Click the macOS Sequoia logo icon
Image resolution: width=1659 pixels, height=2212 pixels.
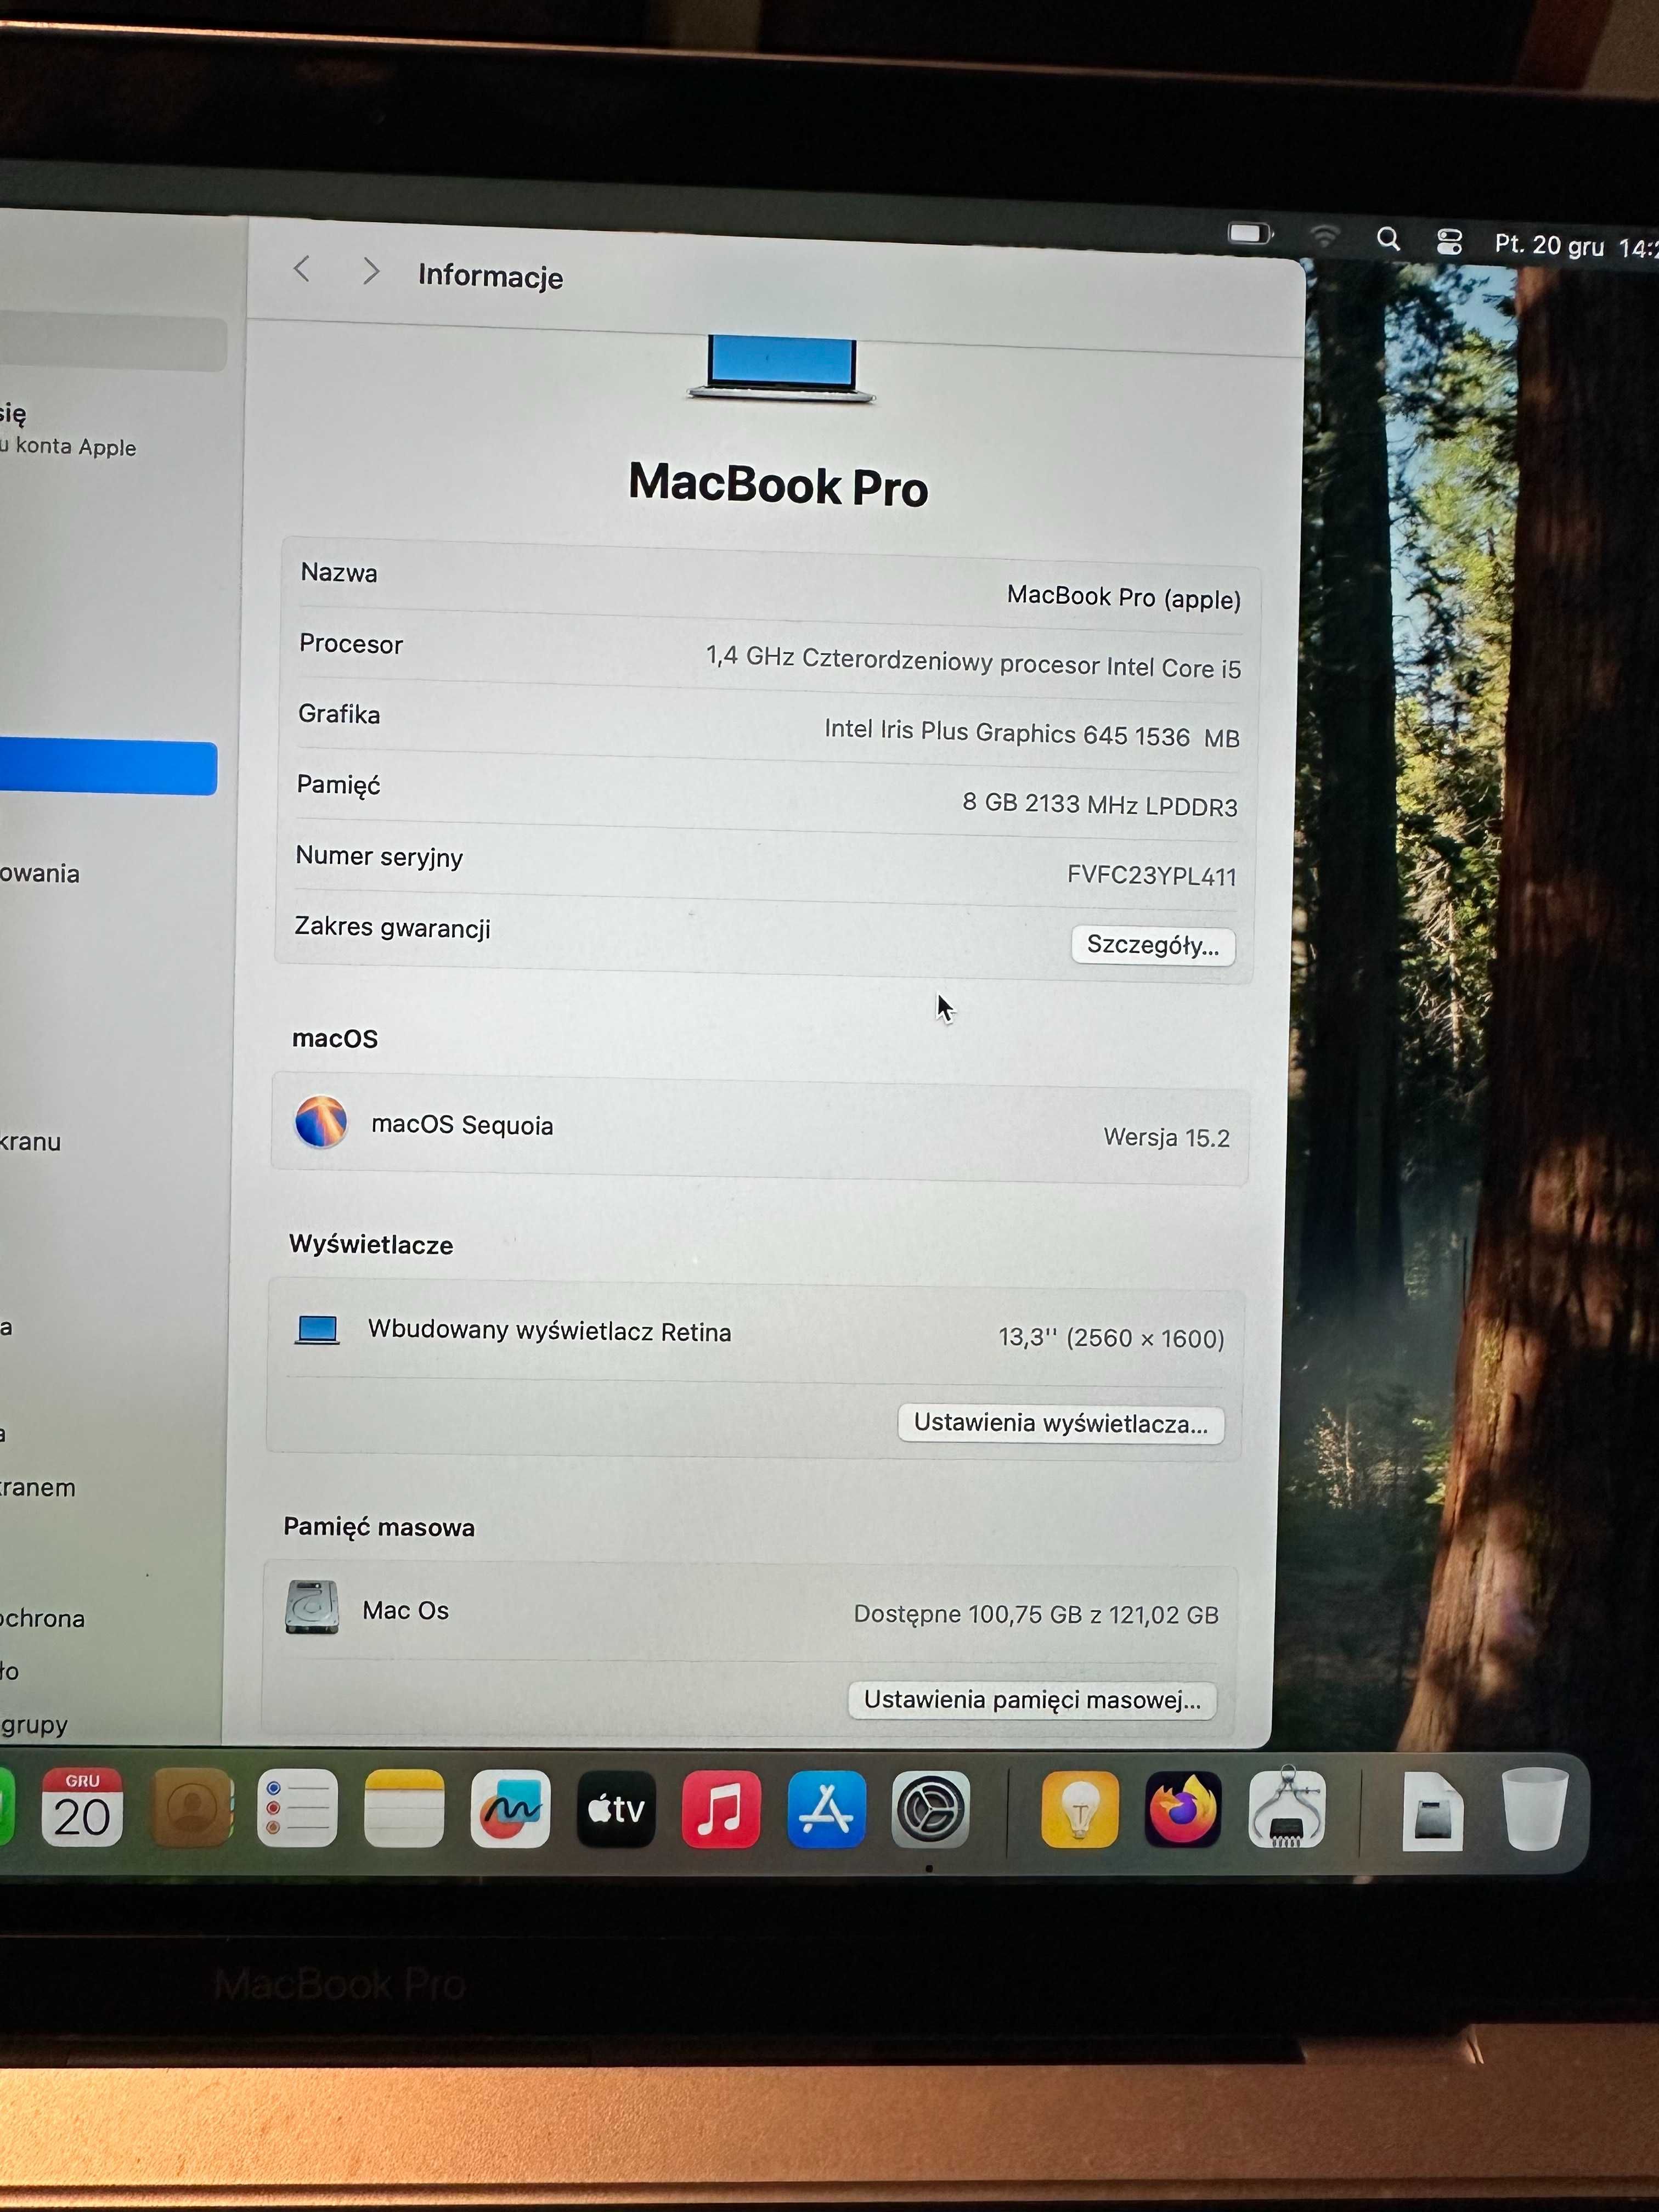click(321, 1121)
